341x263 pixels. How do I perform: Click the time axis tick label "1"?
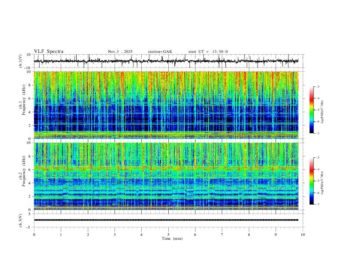61,235
